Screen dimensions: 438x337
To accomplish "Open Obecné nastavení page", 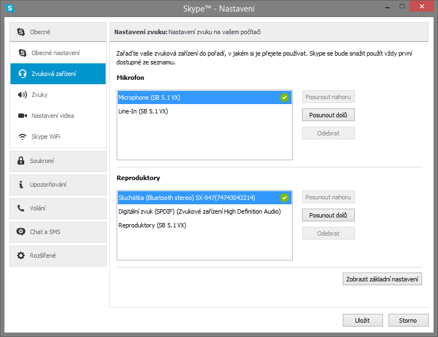I will point(58,53).
